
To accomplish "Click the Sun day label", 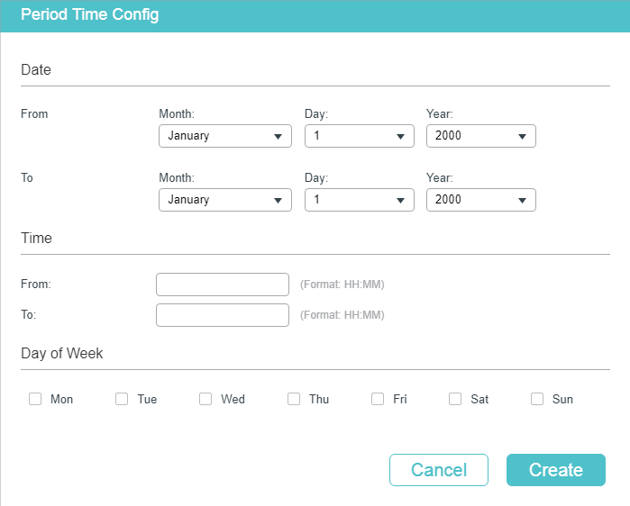I will click(562, 399).
